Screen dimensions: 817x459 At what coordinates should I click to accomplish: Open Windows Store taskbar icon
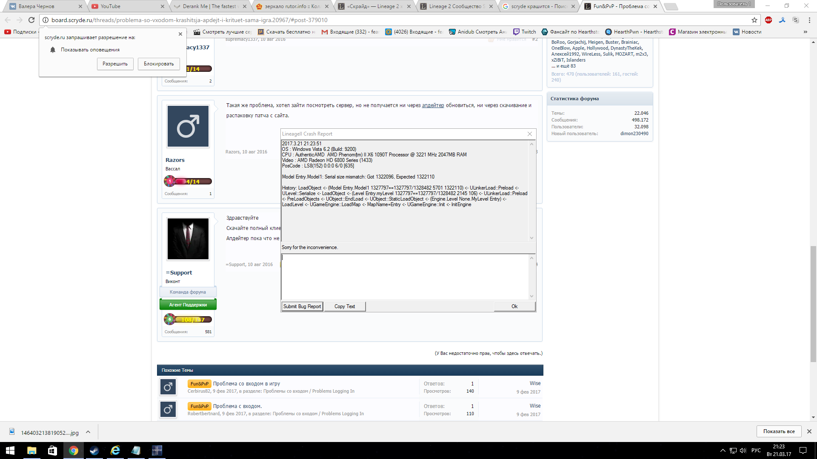click(52, 450)
